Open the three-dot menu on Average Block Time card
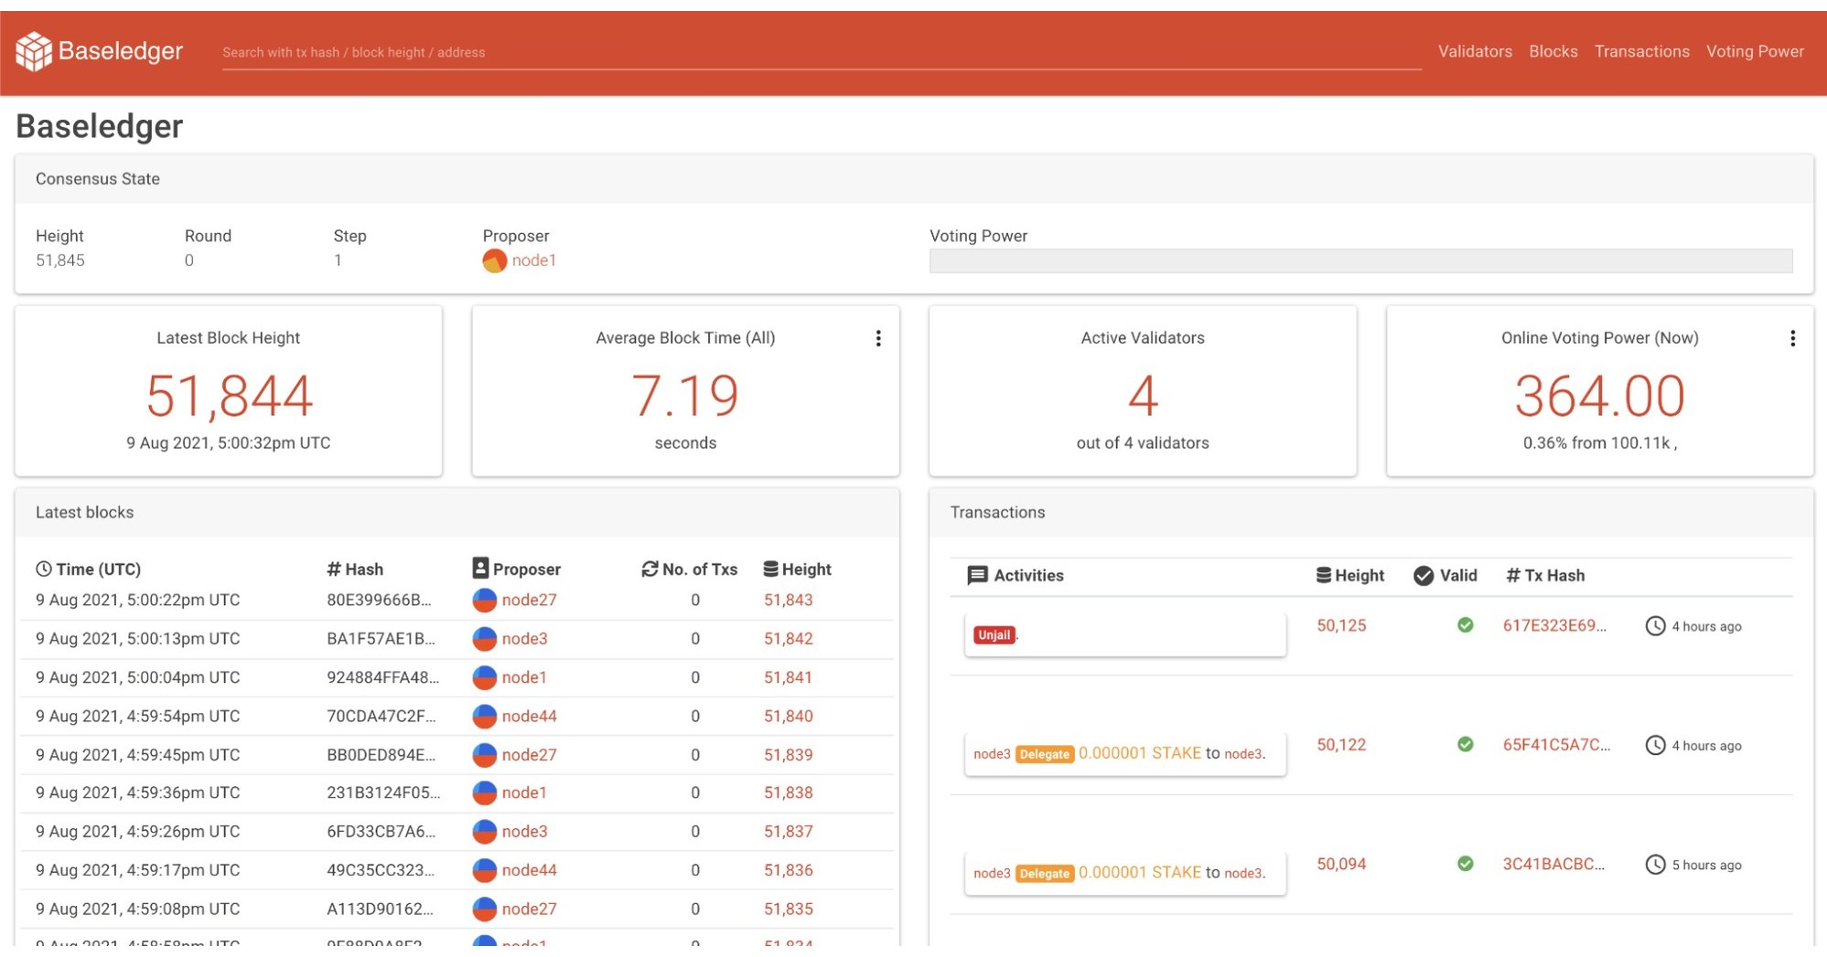 click(x=879, y=338)
